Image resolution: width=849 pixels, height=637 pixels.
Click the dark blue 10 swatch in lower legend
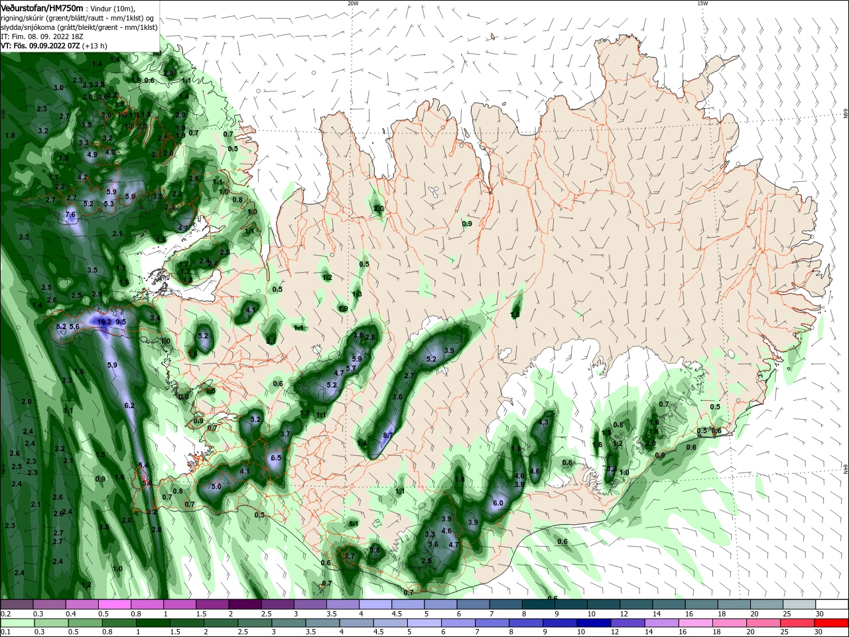pyautogui.click(x=594, y=623)
